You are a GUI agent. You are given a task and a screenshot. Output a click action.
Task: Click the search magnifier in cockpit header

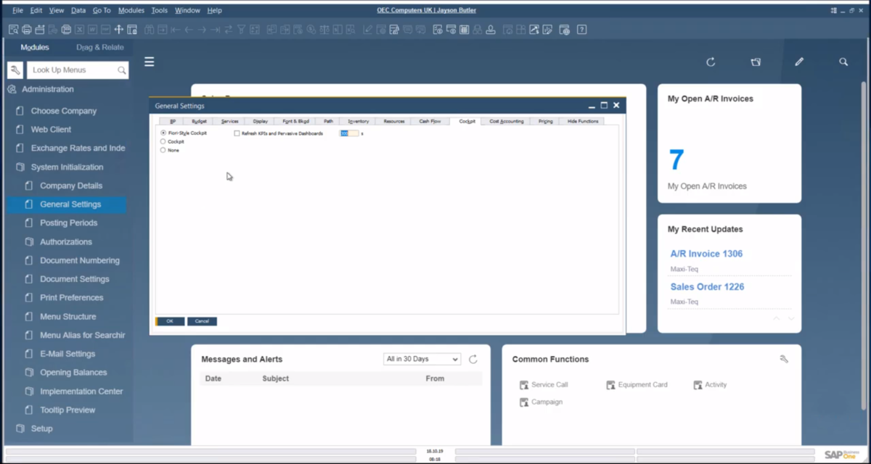(843, 62)
